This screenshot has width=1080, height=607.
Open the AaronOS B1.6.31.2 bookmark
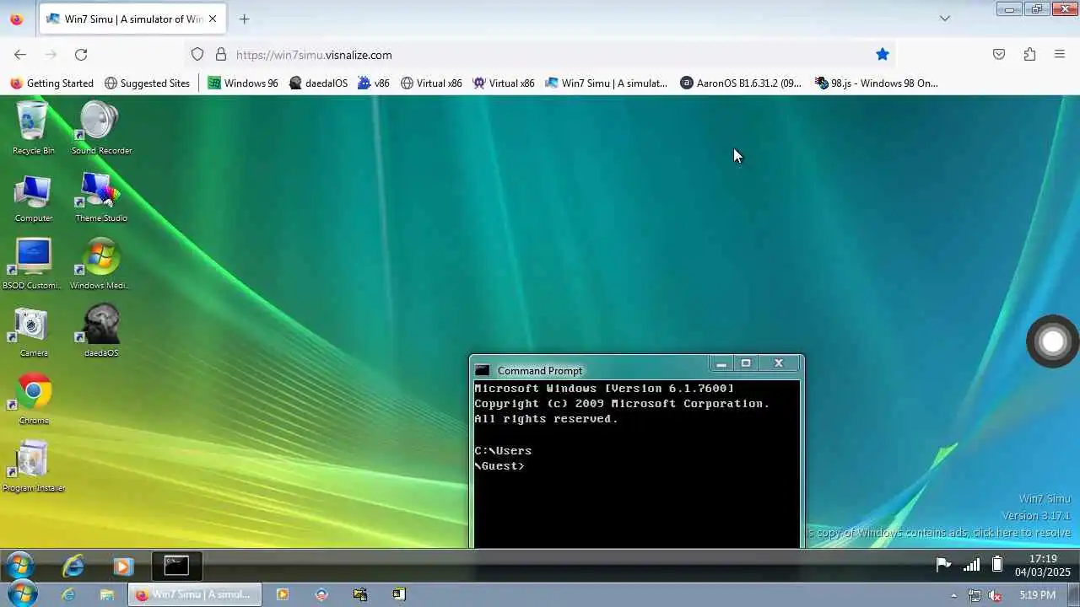(741, 83)
